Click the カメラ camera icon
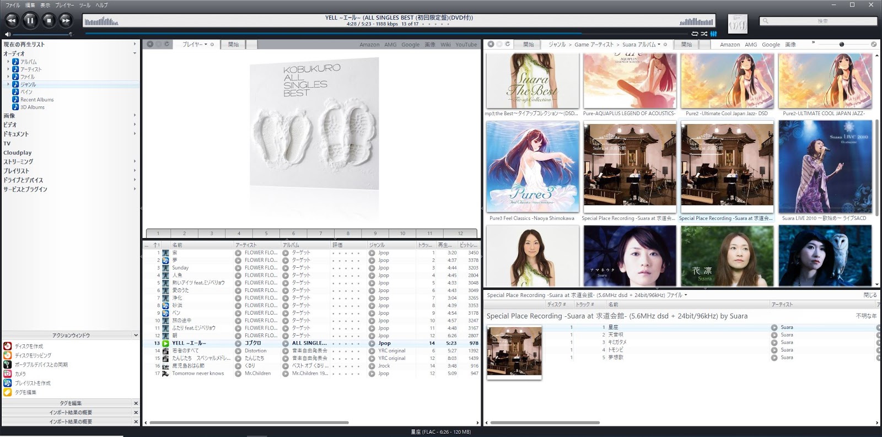The height and width of the screenshot is (437, 882). (7, 374)
